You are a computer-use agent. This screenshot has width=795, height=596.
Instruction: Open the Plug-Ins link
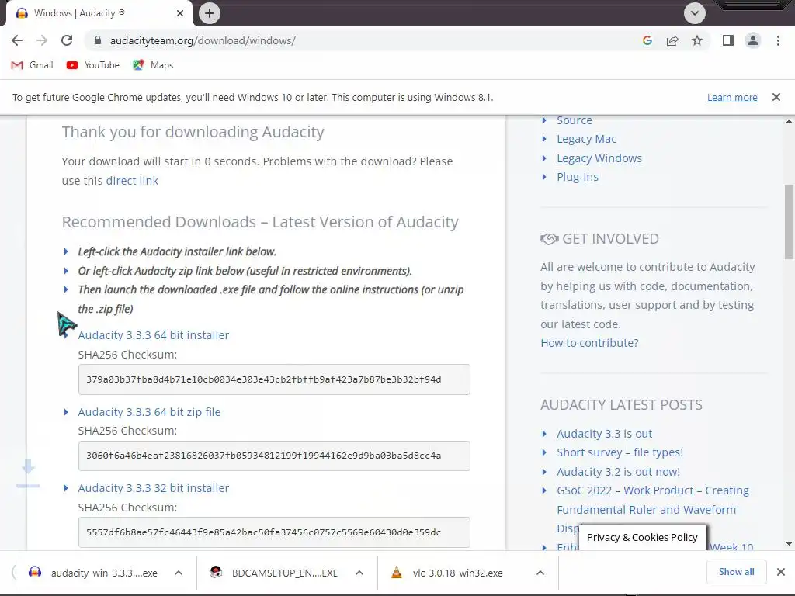pyautogui.click(x=578, y=177)
